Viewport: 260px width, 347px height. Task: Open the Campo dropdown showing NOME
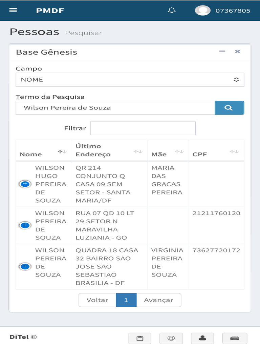(130, 80)
